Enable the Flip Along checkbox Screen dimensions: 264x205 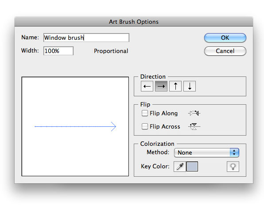tap(145, 113)
